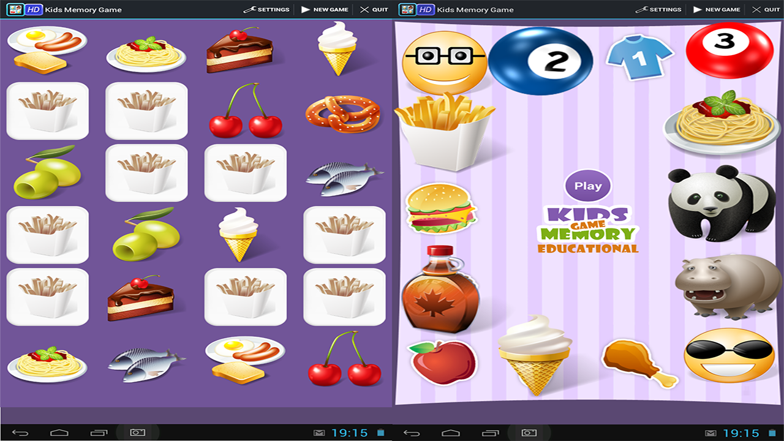Select the green olives card
This screenshot has height=441, width=784.
point(48,173)
